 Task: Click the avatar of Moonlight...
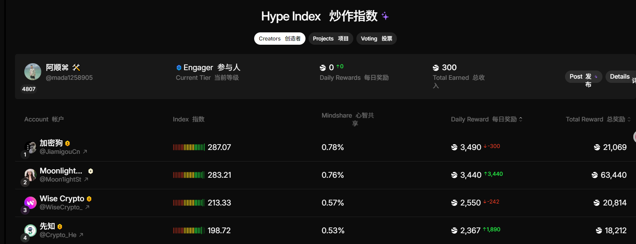click(30, 175)
